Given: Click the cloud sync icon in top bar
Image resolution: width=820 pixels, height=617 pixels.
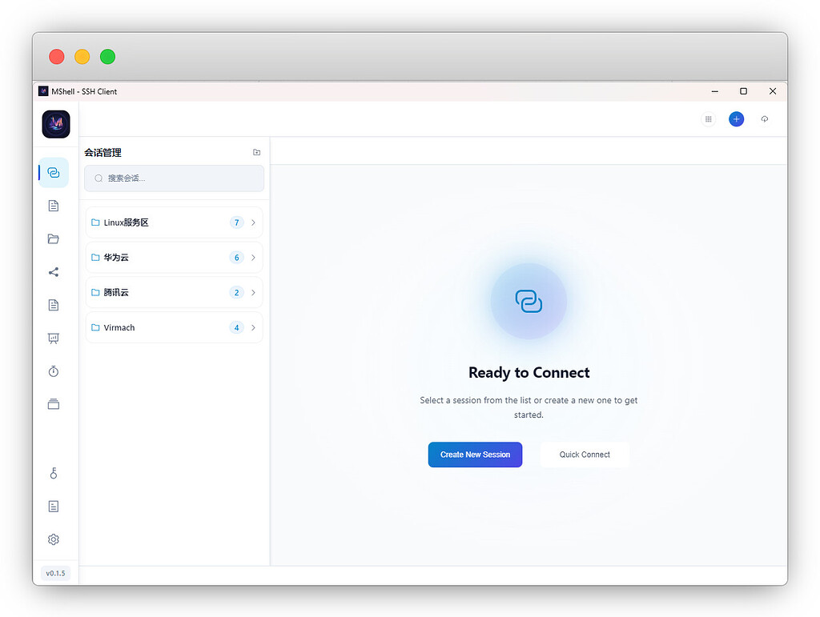Looking at the screenshot, I should coord(765,119).
